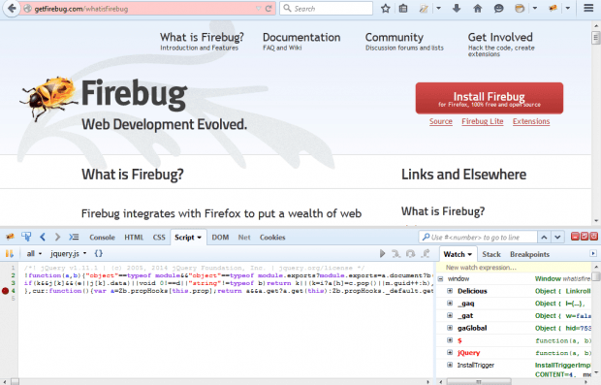Open the Documentation nav link
The image size is (601, 385).
pos(301,37)
